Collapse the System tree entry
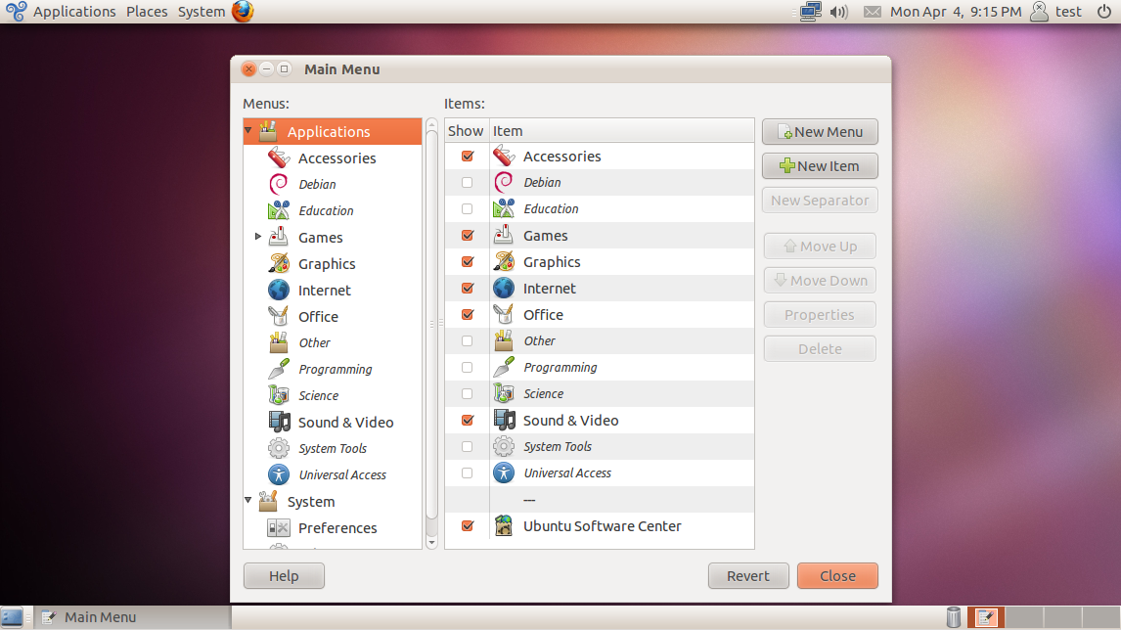Viewport: 1121px width, 630px height. pyautogui.click(x=247, y=501)
